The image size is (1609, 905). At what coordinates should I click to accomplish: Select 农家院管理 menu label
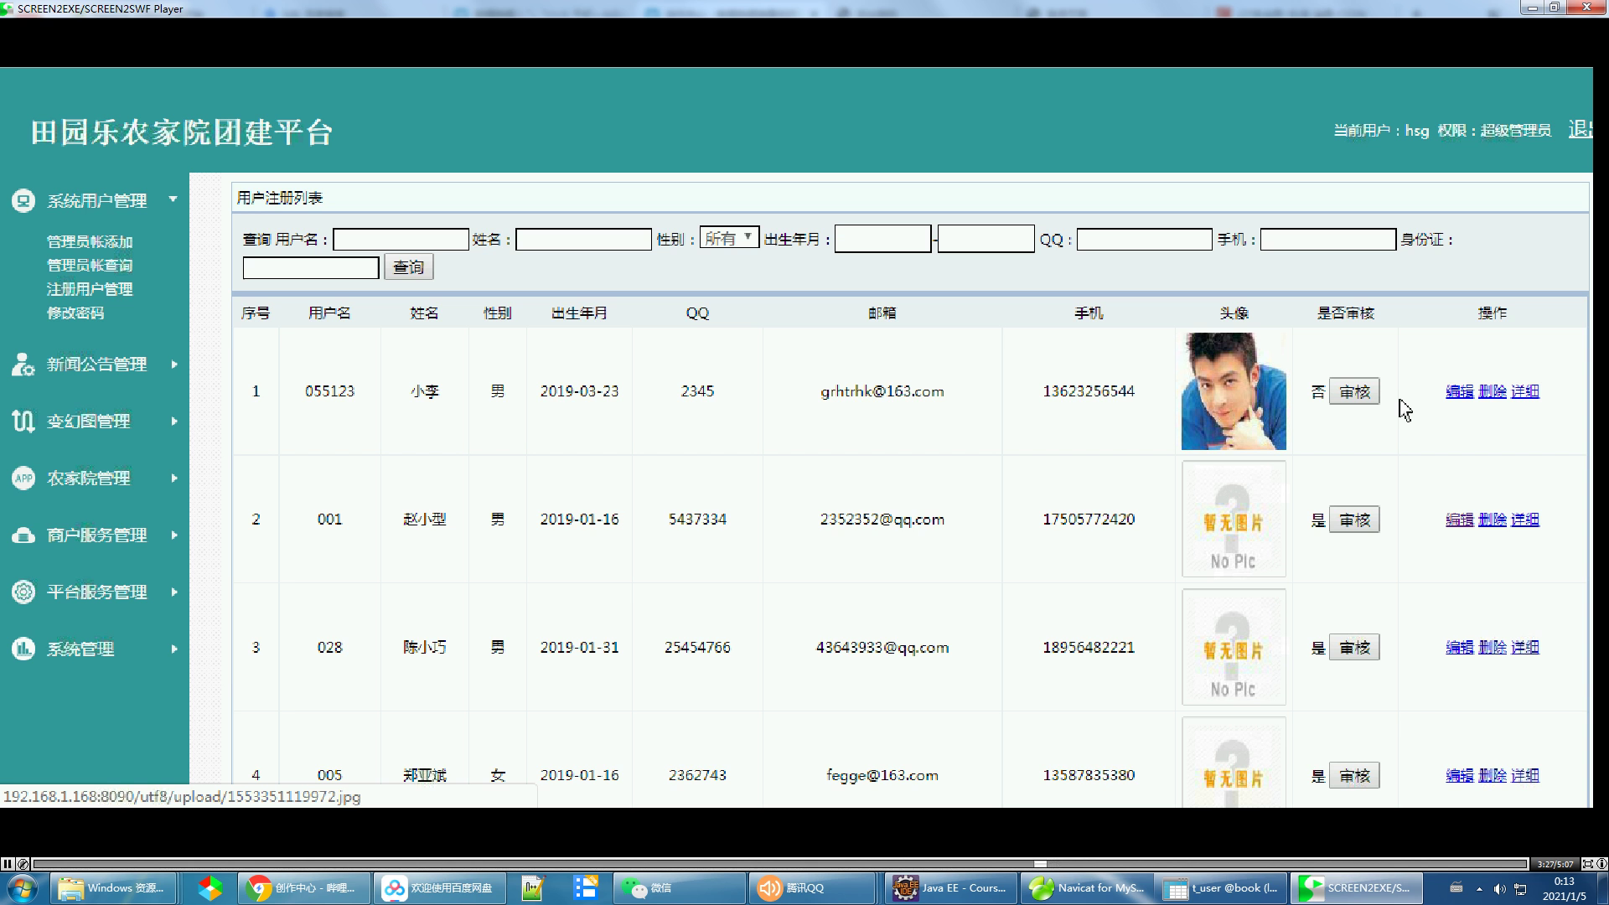coord(88,478)
